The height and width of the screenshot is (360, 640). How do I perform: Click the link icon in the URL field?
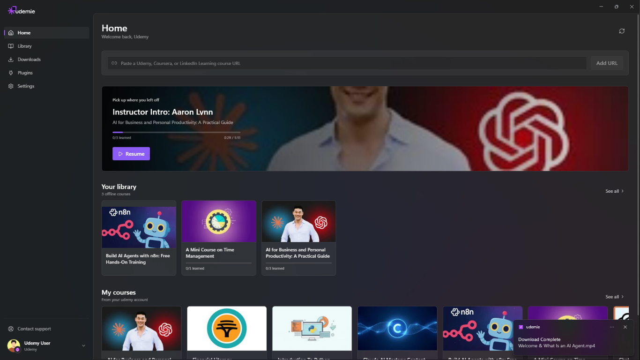pyautogui.click(x=114, y=63)
